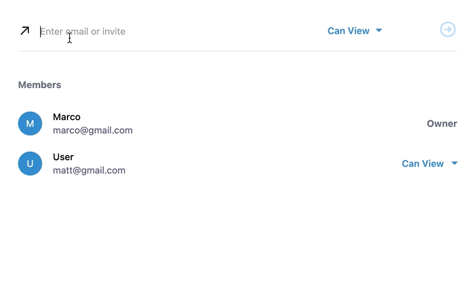Click the blinking text caret in invite field

click(40, 31)
